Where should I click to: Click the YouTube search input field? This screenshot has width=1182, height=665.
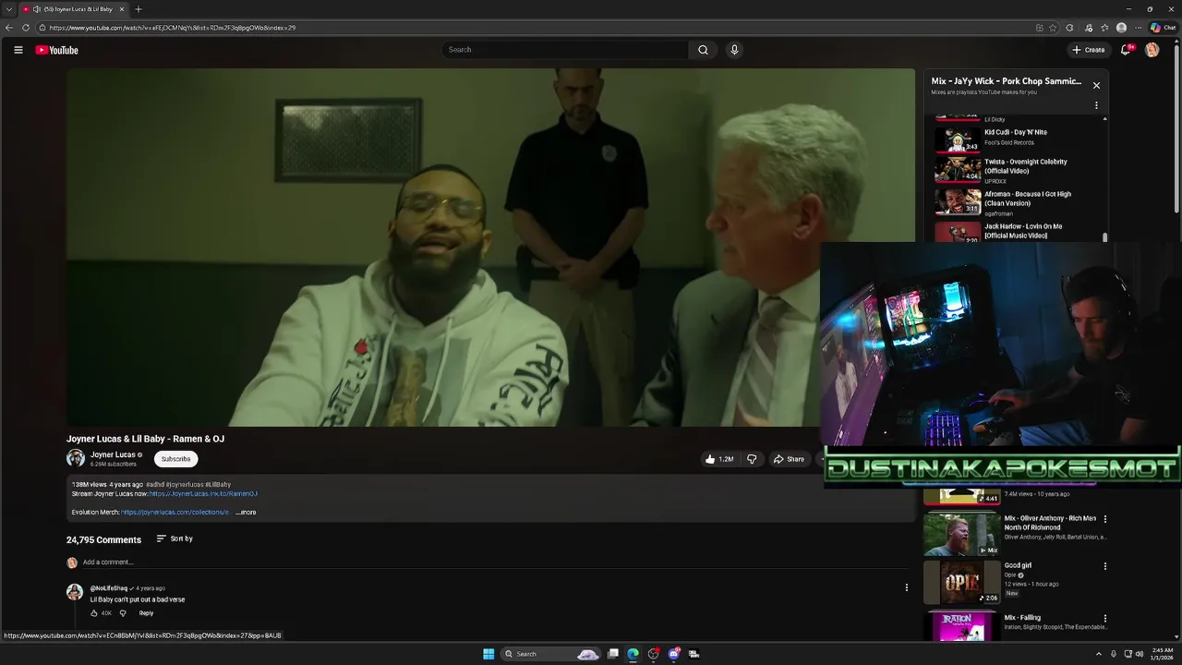pos(564,50)
